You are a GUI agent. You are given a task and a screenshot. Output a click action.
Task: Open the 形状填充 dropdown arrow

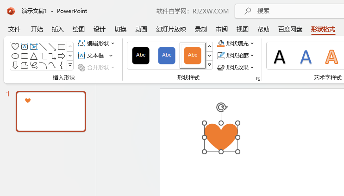coord(252,44)
